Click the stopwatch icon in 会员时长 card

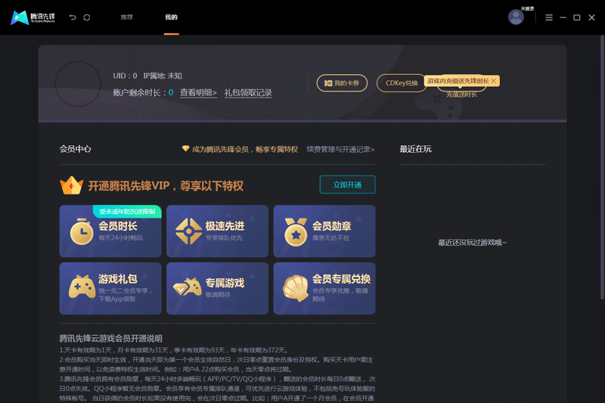[82, 232]
